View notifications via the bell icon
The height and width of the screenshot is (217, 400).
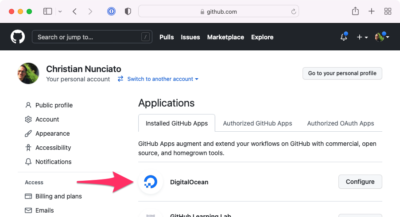click(x=344, y=37)
